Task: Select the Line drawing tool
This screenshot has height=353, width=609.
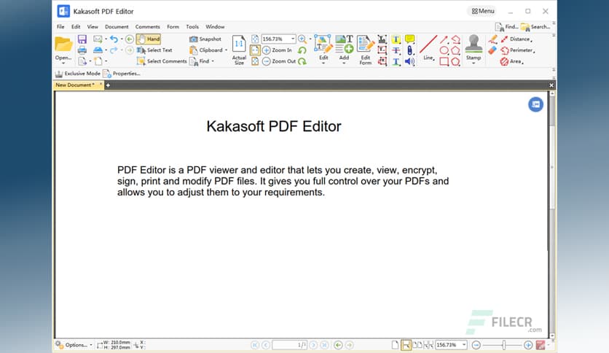Action: click(428, 49)
